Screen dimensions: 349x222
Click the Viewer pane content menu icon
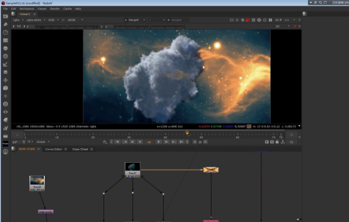tap(13, 14)
